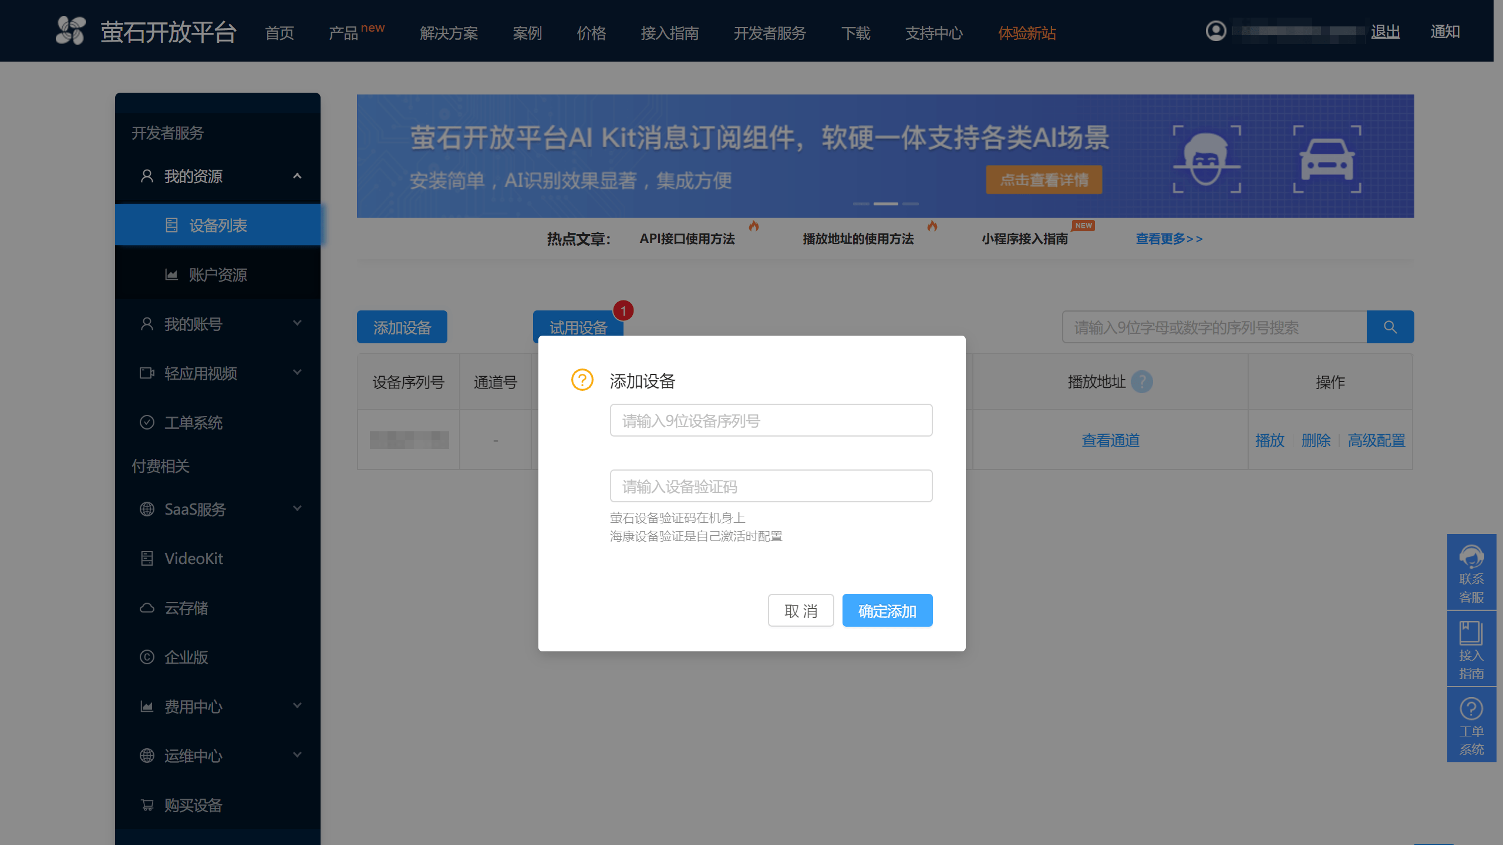Open the 设备列表 sidebar icon

click(x=171, y=225)
